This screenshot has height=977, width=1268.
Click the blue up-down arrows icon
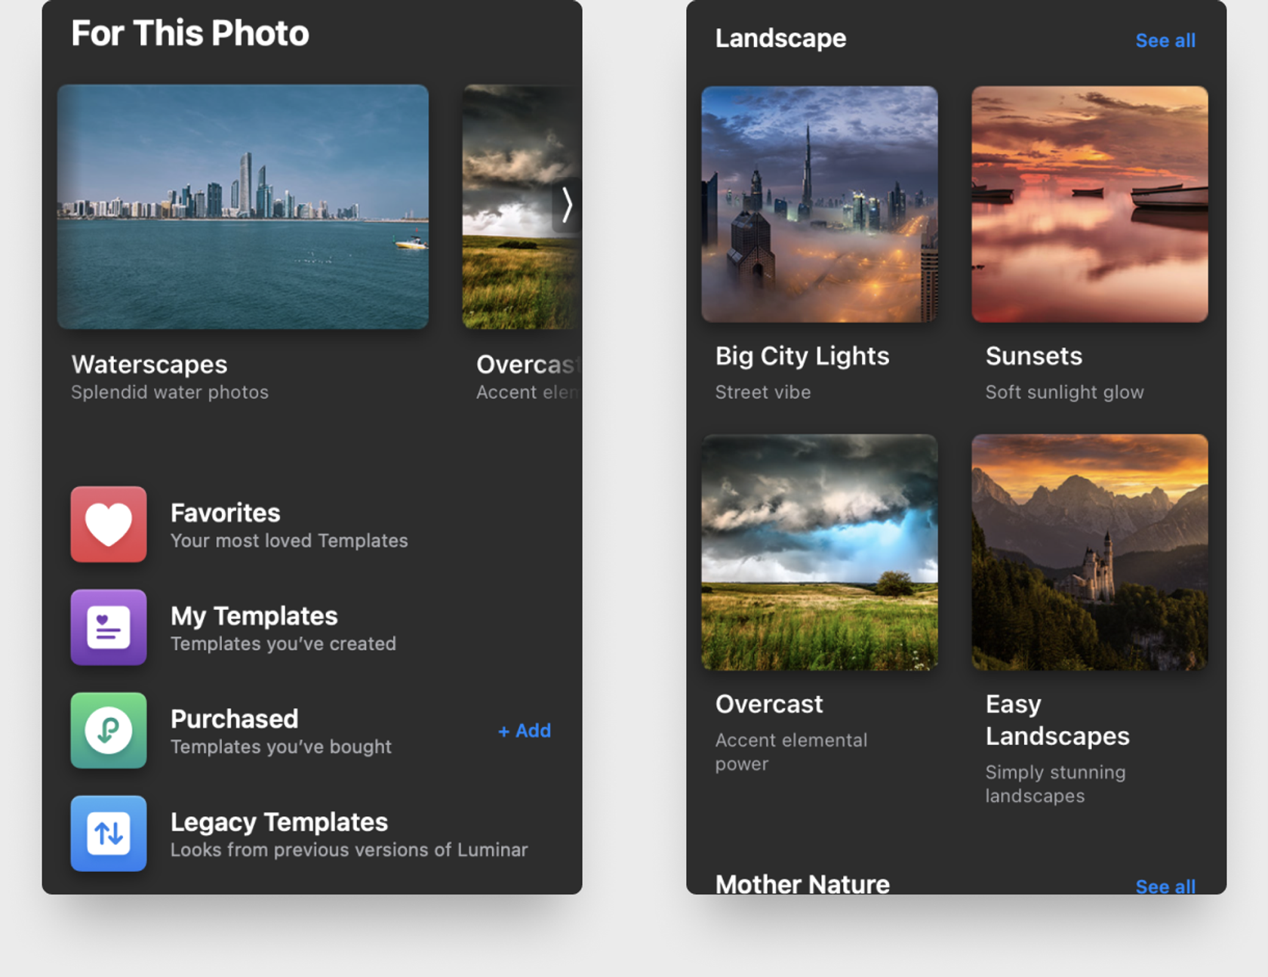point(108,834)
